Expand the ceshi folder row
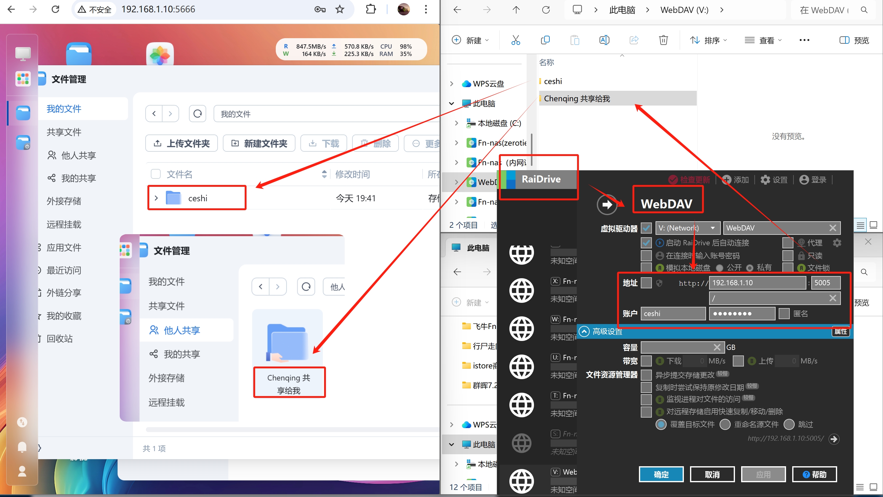 click(156, 198)
